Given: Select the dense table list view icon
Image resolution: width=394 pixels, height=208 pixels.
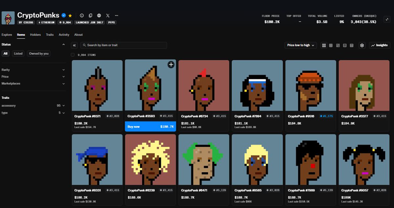Looking at the screenshot, I should 352,45.
